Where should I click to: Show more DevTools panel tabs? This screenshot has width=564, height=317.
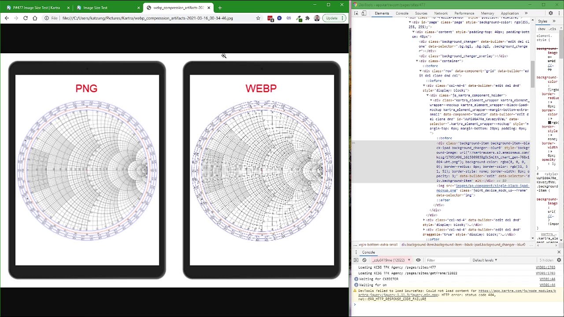[x=526, y=13]
